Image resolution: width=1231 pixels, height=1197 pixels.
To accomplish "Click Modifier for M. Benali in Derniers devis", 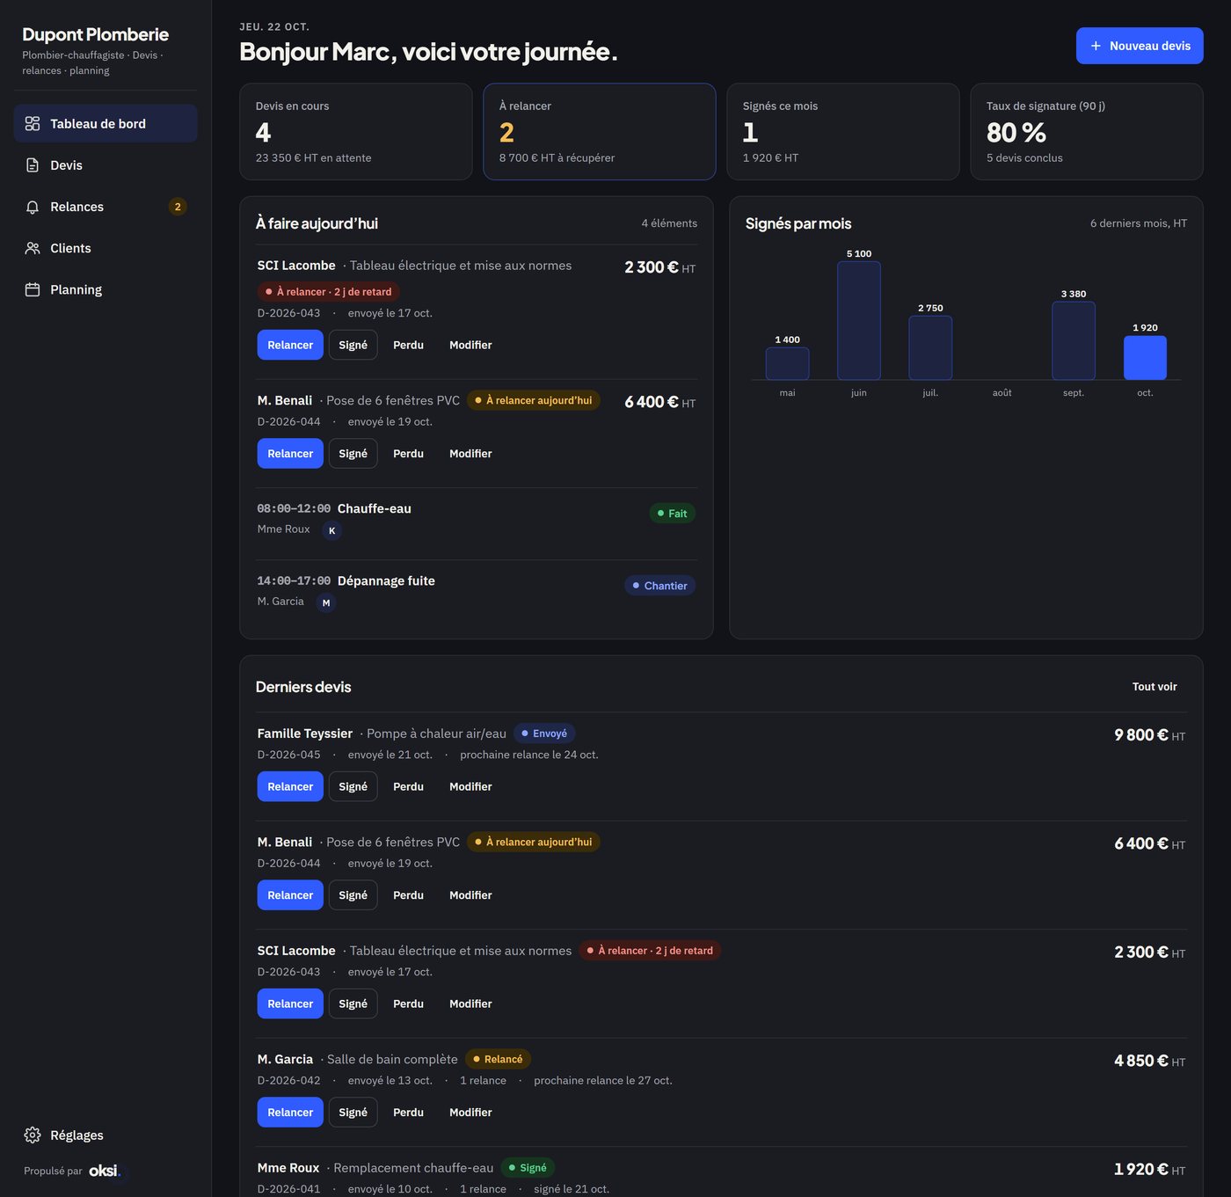I will tap(470, 895).
